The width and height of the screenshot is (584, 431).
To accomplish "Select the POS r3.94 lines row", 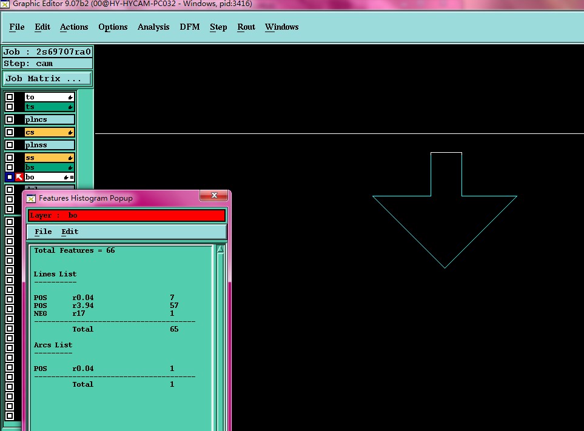I will click(x=106, y=306).
